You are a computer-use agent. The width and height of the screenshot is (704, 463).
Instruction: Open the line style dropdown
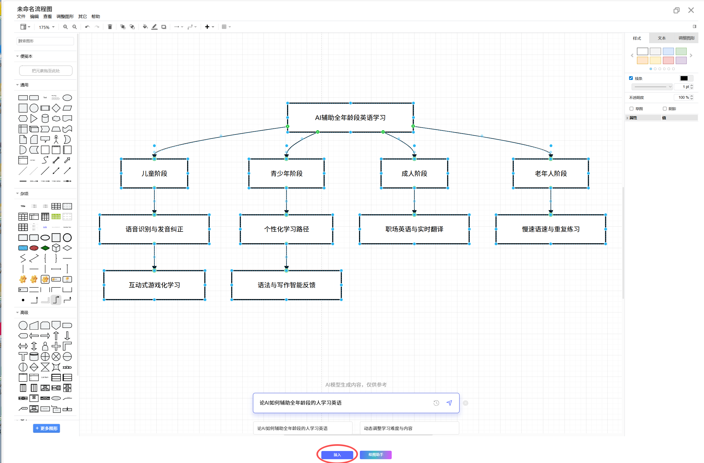pyautogui.click(x=652, y=87)
